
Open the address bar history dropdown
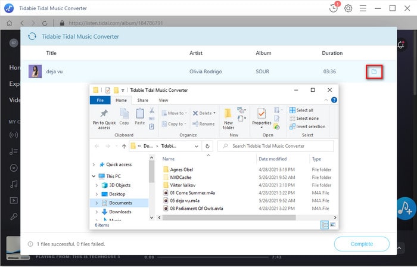pyautogui.click(x=196, y=146)
